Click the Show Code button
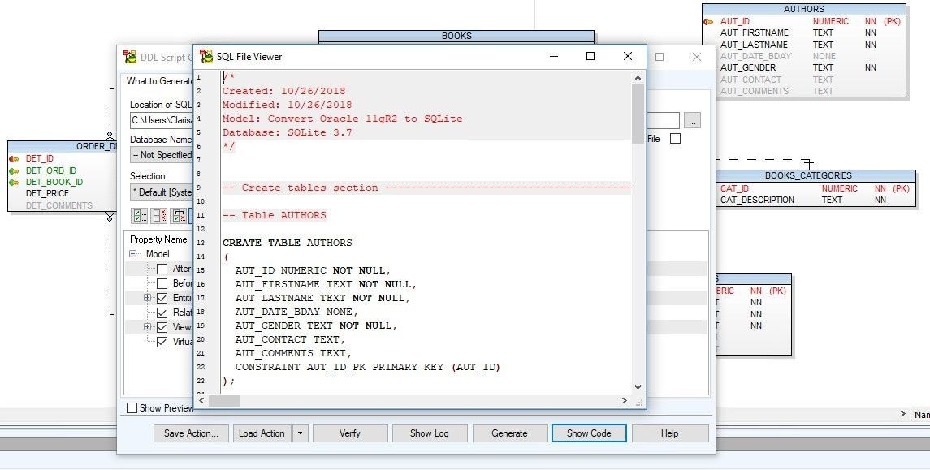The width and height of the screenshot is (930, 470). [589, 433]
